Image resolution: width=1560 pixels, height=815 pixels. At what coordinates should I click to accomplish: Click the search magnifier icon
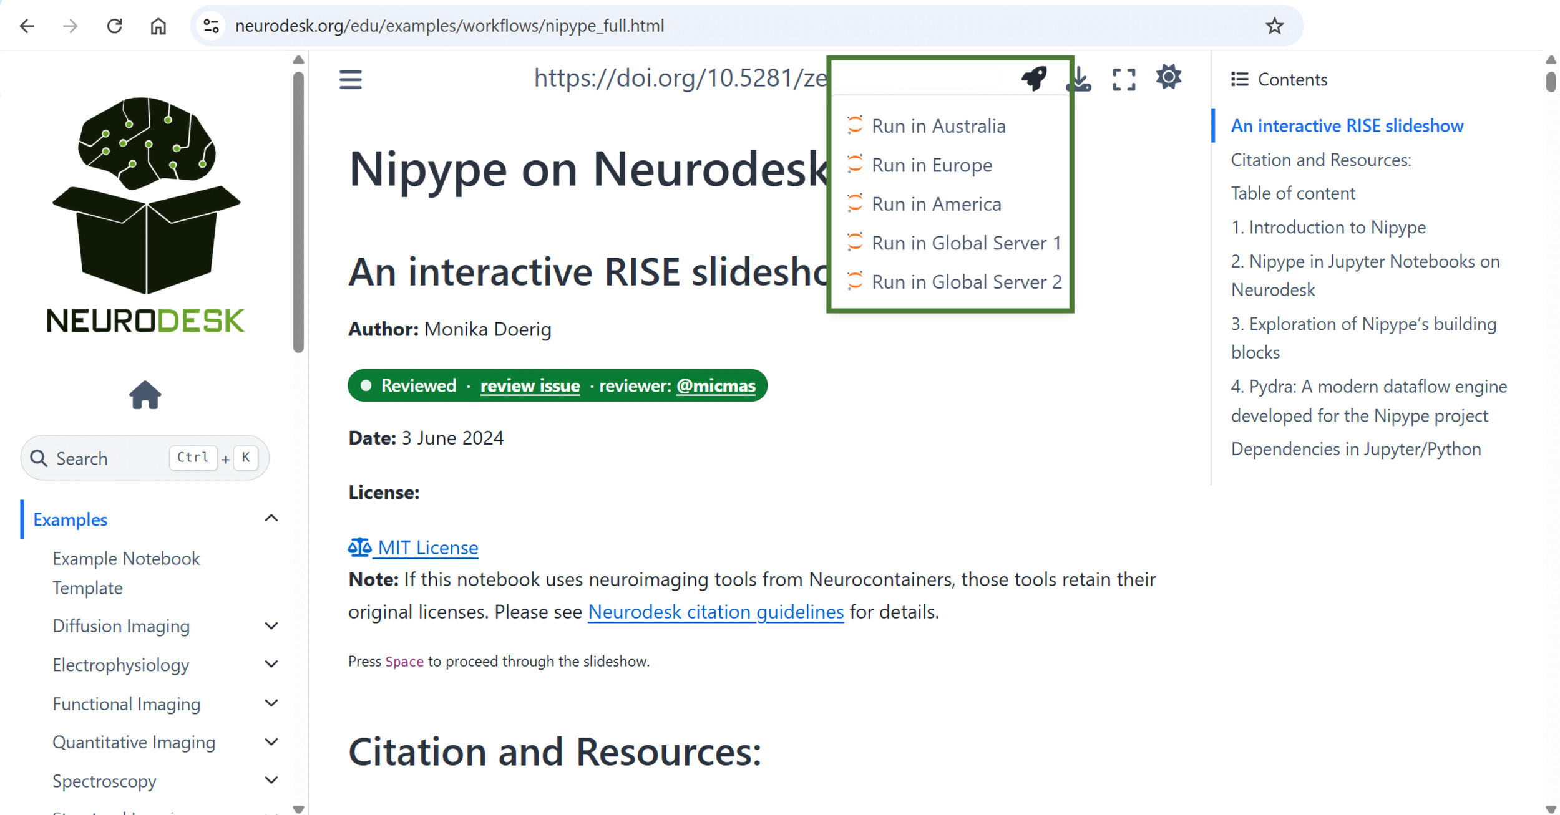(39, 458)
